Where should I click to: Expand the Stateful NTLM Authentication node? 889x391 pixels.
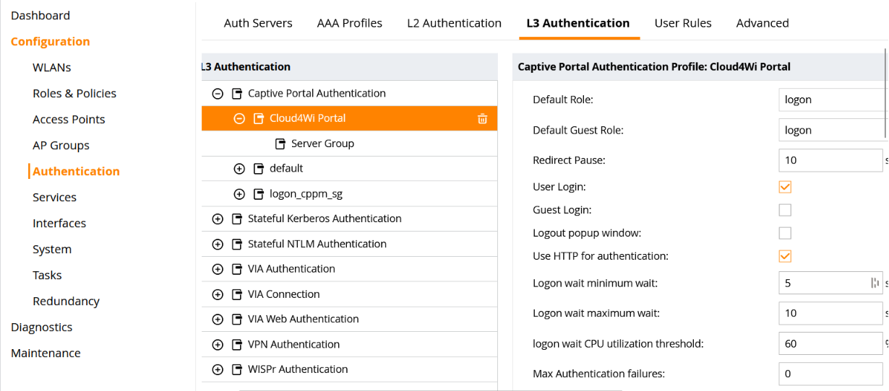[x=217, y=245]
